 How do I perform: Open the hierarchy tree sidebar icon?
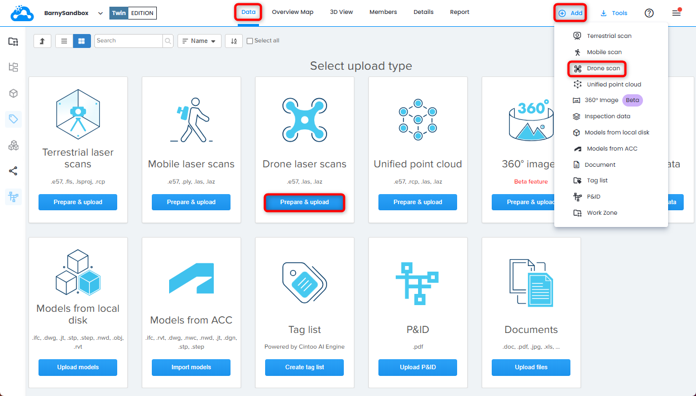(x=13, y=67)
